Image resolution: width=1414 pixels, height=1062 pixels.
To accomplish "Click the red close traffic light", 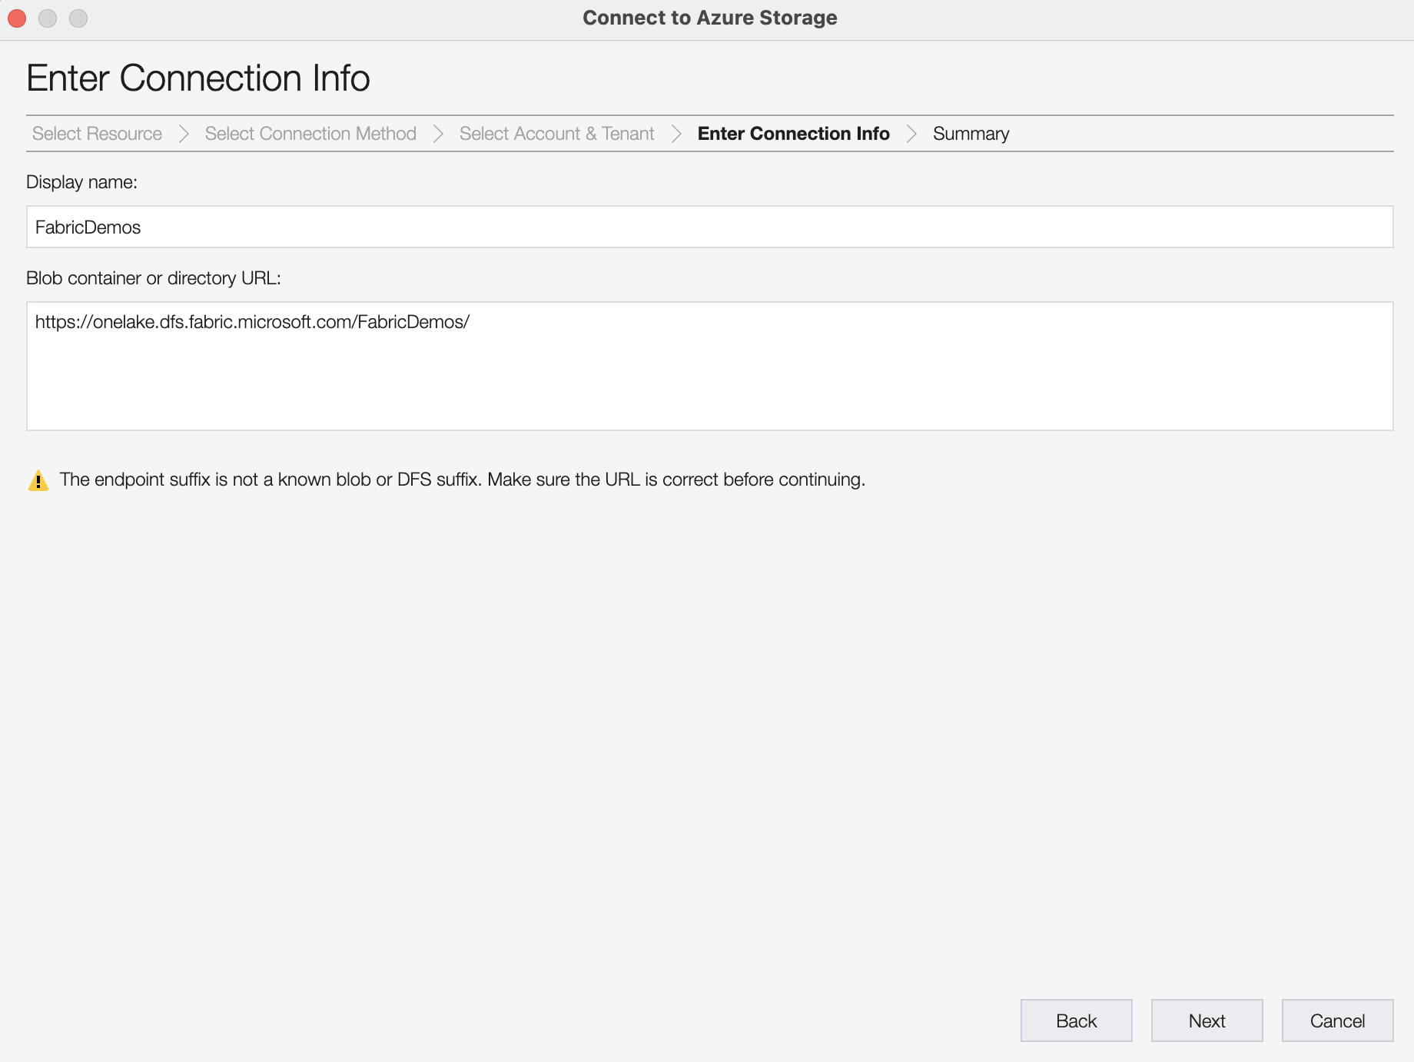I will pos(16,18).
